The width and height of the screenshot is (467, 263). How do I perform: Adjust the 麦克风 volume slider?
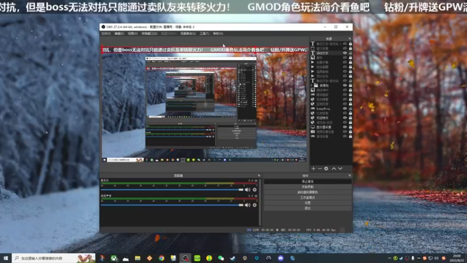(172, 189)
